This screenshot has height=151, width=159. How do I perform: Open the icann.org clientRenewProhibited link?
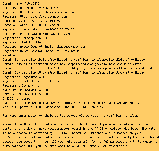click(104, 64)
